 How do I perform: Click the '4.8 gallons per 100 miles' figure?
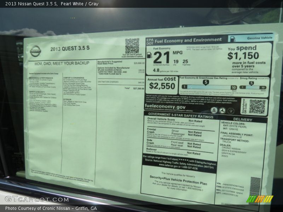tap(166, 70)
